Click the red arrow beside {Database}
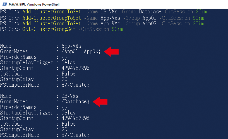 click(100, 102)
